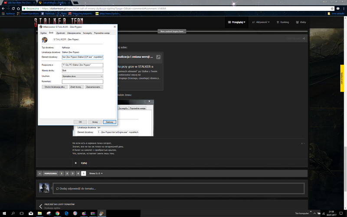The image size is (347, 217).
Task: Open the Facebook bookmark
Action: point(48,13)
